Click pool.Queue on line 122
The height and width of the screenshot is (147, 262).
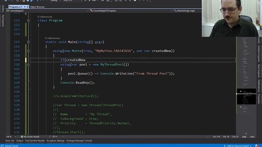77,73
